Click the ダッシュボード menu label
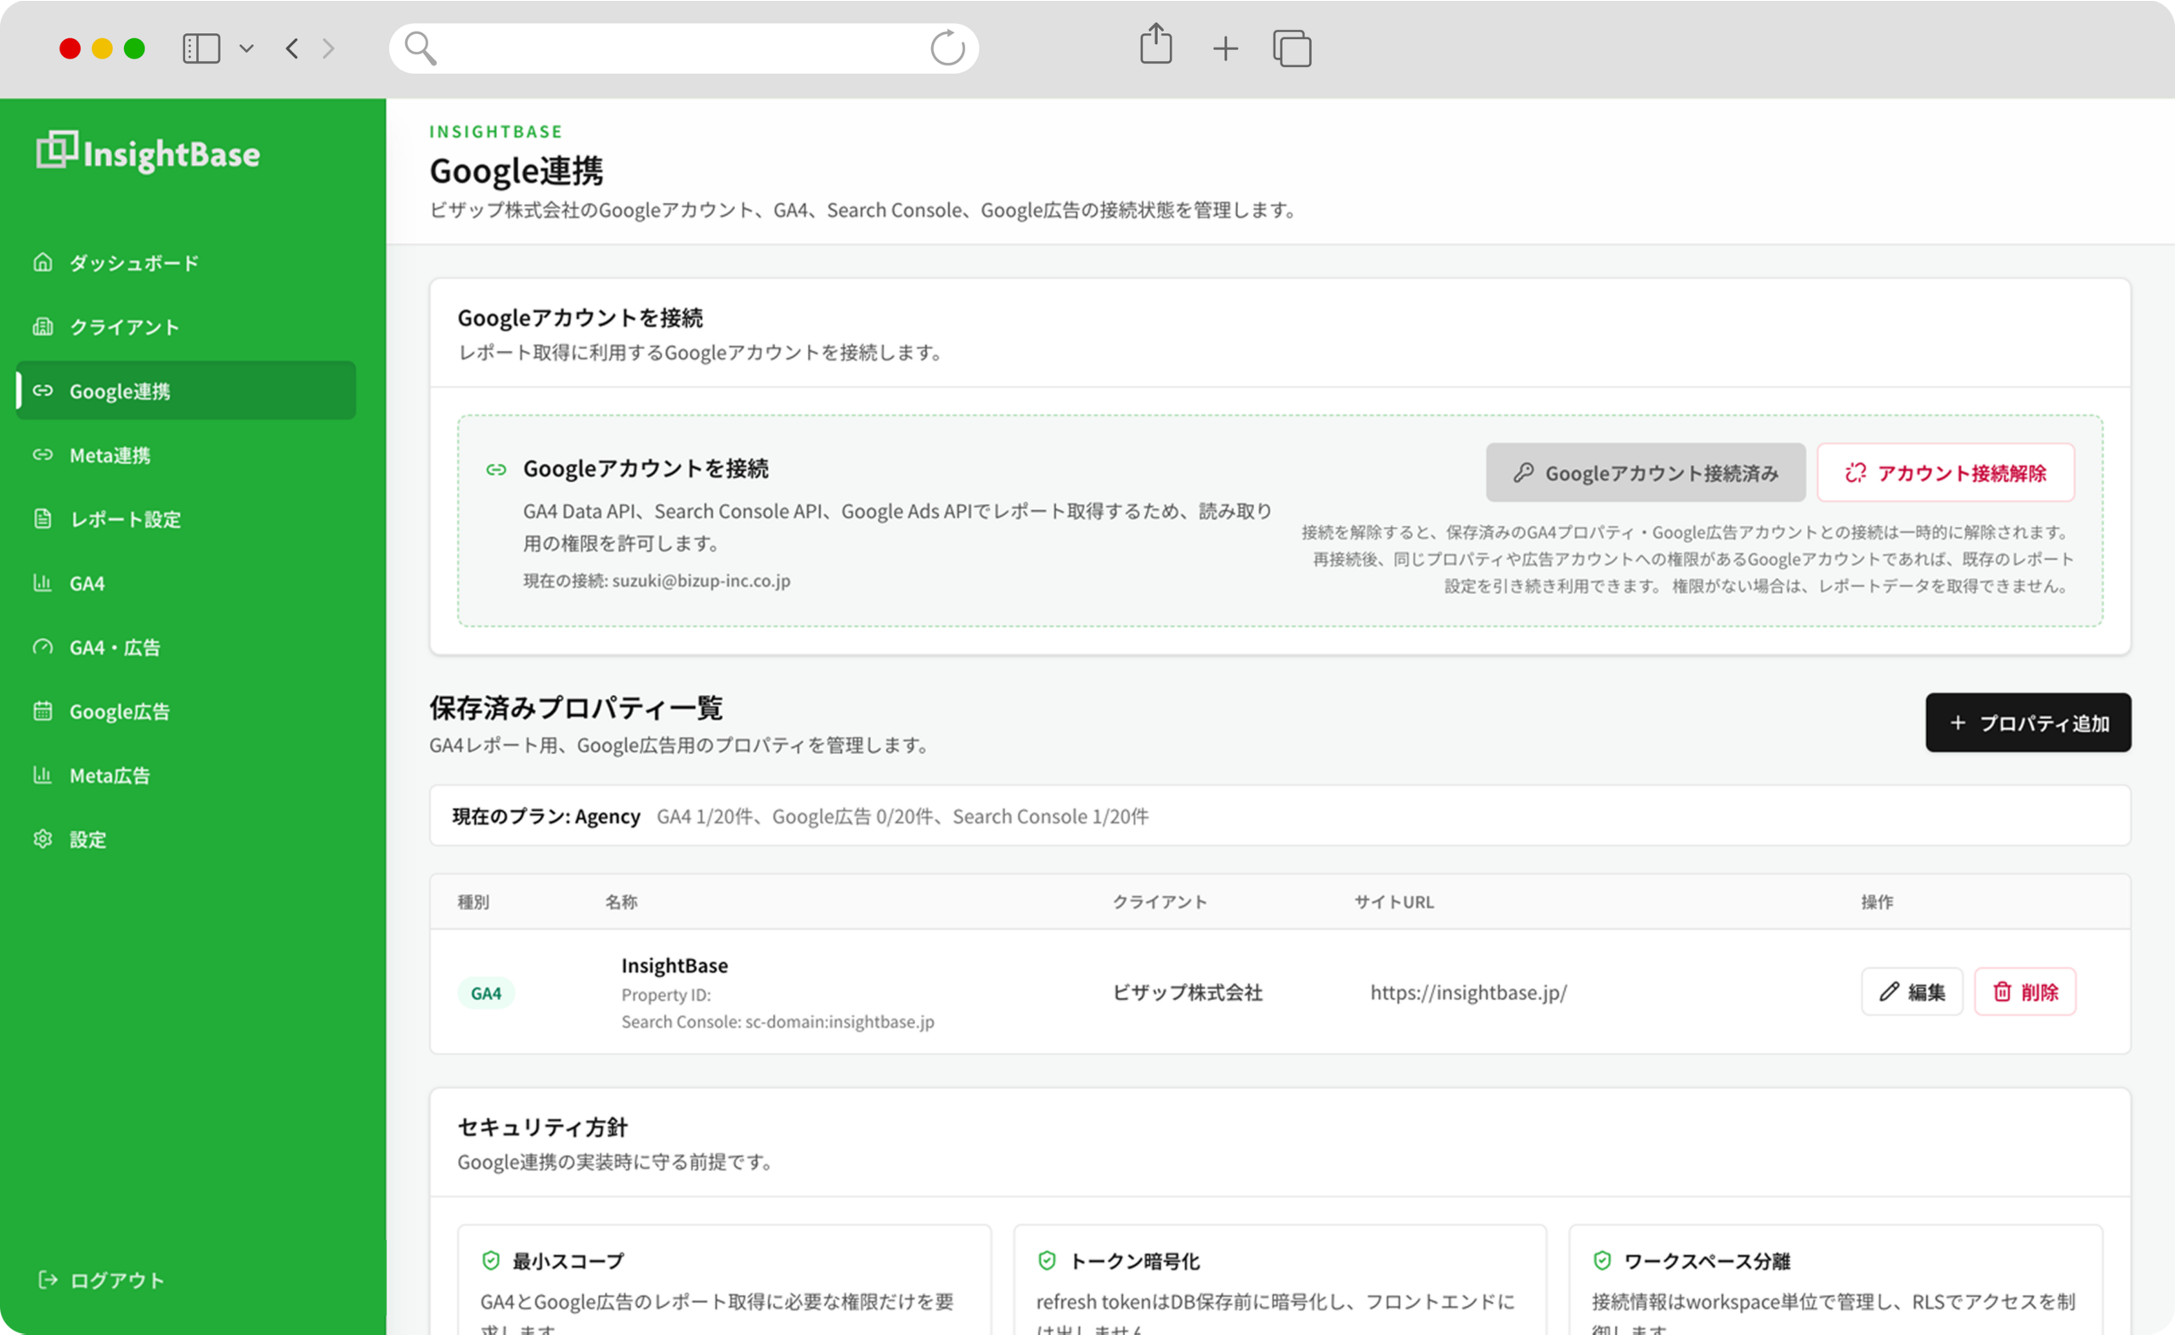The width and height of the screenshot is (2175, 1335). pos(134,263)
